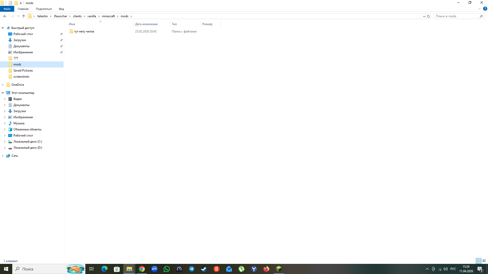Viewport: 488px width, 274px height.
Task: Sort by Дата изменения column header
Action: coord(146,24)
